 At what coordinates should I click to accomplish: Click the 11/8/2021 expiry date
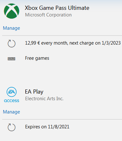59,127
